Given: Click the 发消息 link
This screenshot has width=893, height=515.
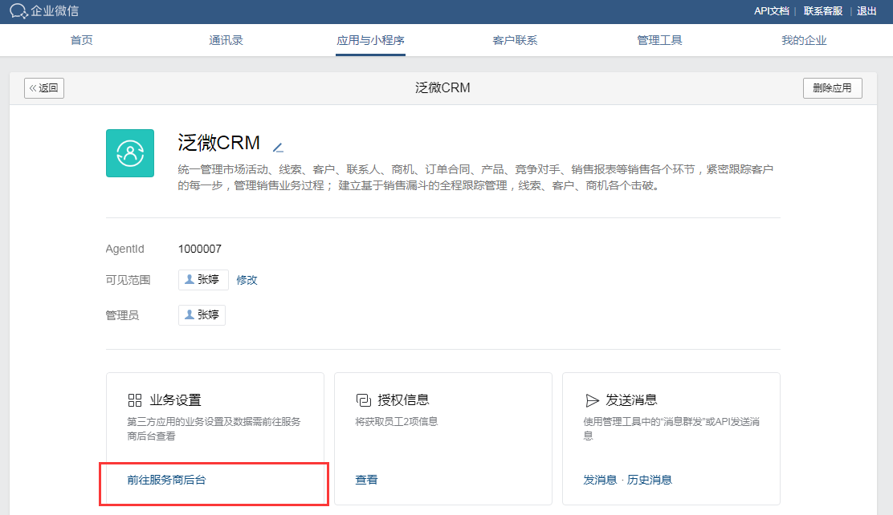Looking at the screenshot, I should [600, 480].
